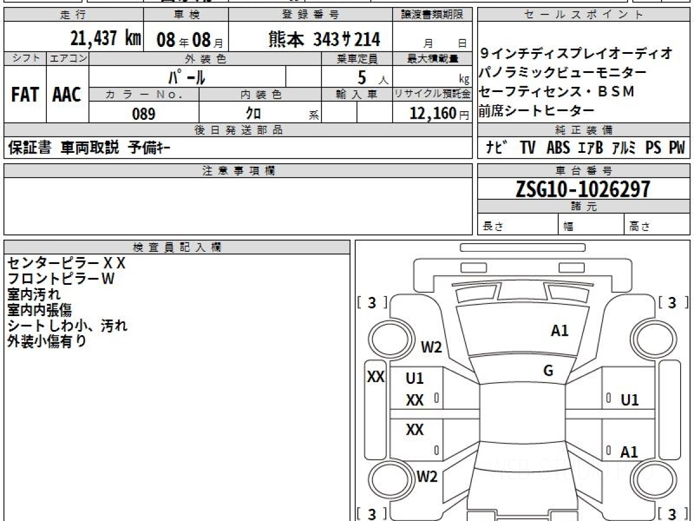Click the A1 mark beside the rear door
Viewport: 694px width, 521px height.
[629, 452]
